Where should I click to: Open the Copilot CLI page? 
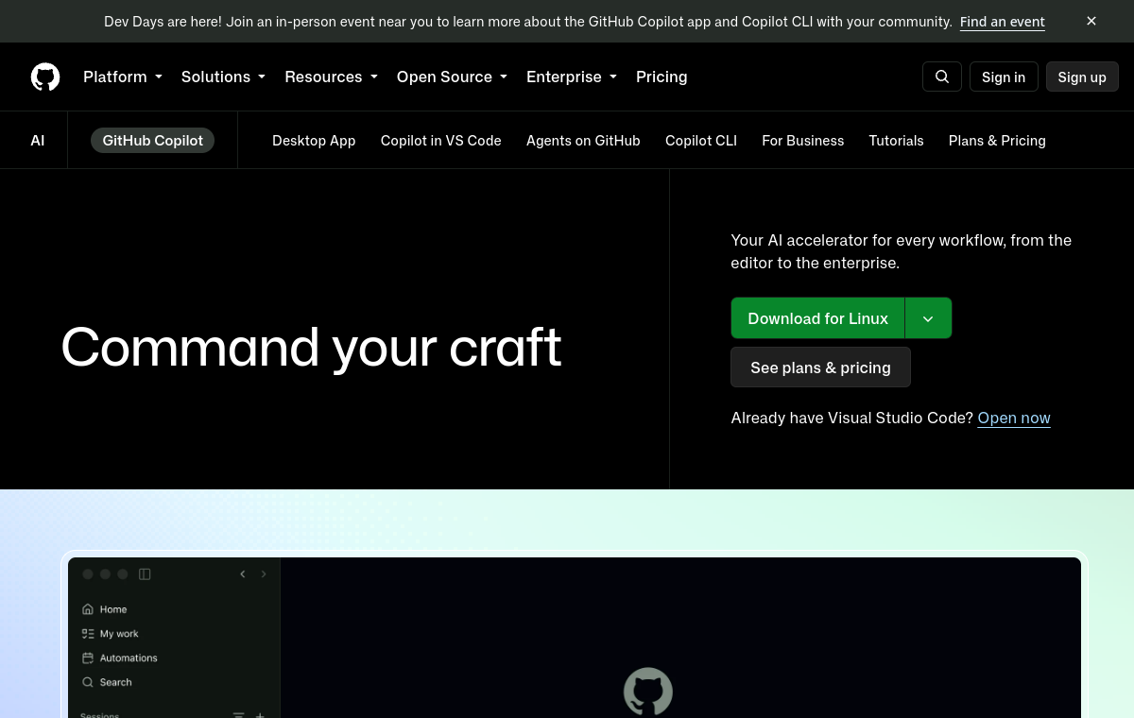(x=701, y=140)
